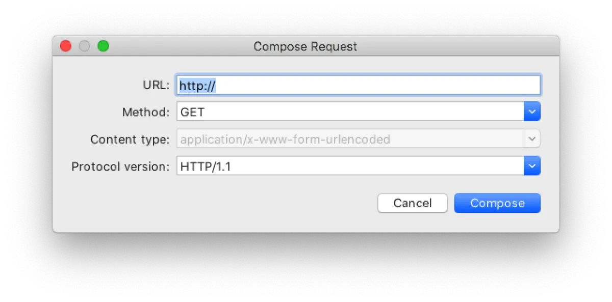Screen dimensions: 612x302
Task: Click the greyed-out minimize window button
Action: [x=85, y=46]
